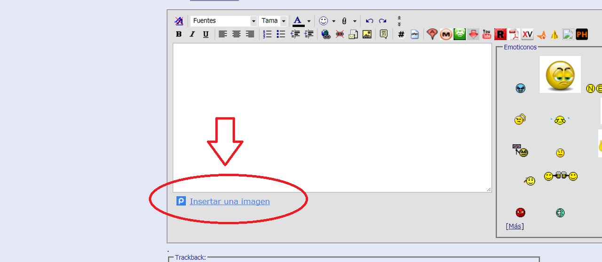Click the red R Rapidshare icon

tap(500, 34)
